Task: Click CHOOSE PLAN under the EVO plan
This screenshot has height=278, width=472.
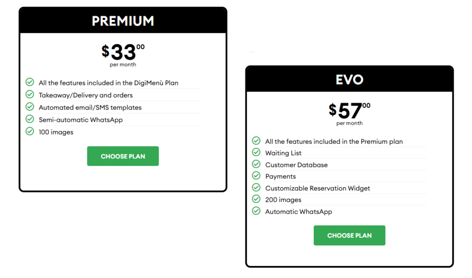Action: click(x=349, y=235)
